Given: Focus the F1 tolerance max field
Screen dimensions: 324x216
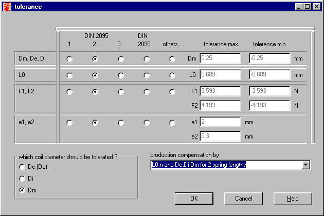Looking at the screenshot, I should [x=220, y=91].
